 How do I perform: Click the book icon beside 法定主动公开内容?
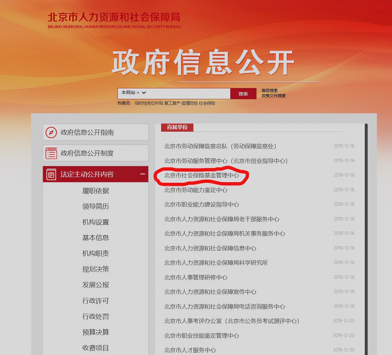point(51,174)
